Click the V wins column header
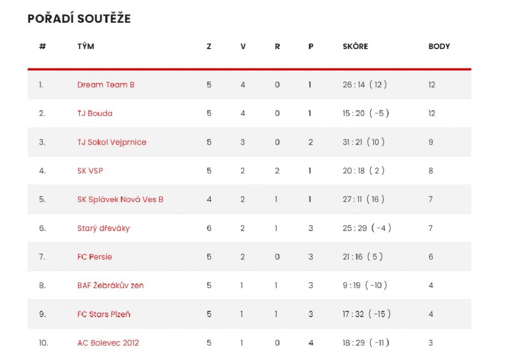Screen dimensions: 528x363 point(243,46)
